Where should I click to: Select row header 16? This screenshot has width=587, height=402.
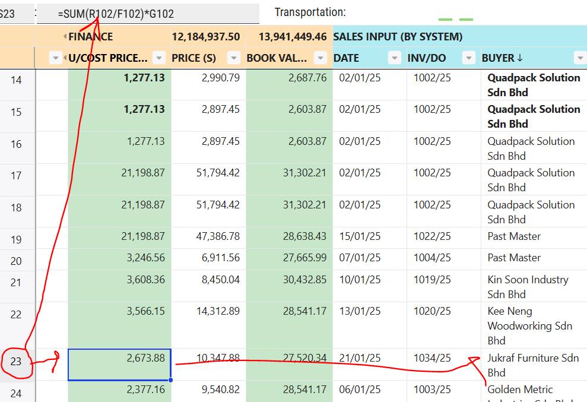[x=16, y=148]
